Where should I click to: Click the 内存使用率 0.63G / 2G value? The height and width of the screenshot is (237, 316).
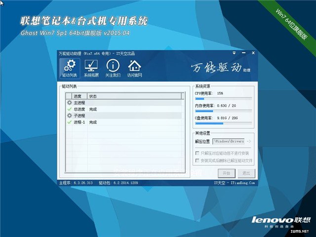pyautogui.click(x=227, y=106)
